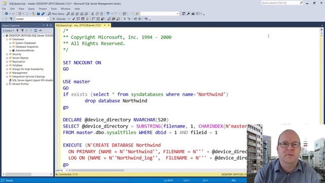
Task: Click Uncomment Selected Lines icon
Action: (x=129, y=19)
